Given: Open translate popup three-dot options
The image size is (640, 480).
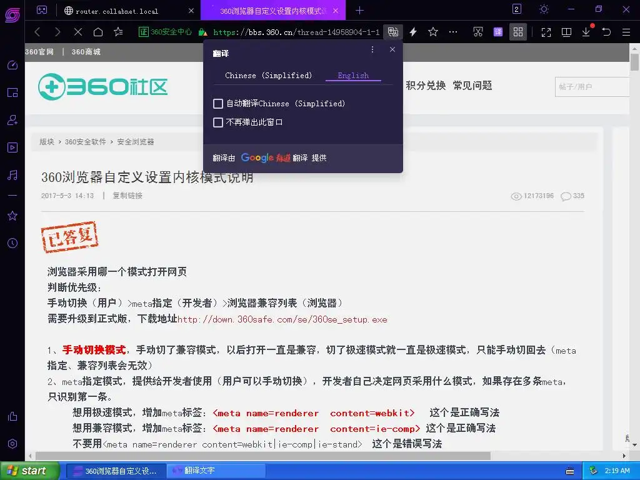Looking at the screenshot, I should pos(372,49).
